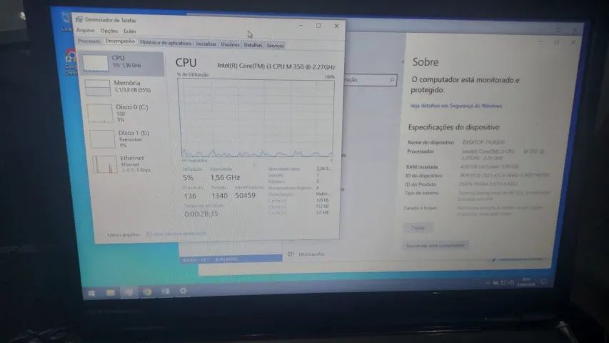Viewport: 609px width, 343px height.
Task: Switch to the Inicializar tab
Action: tap(206, 44)
